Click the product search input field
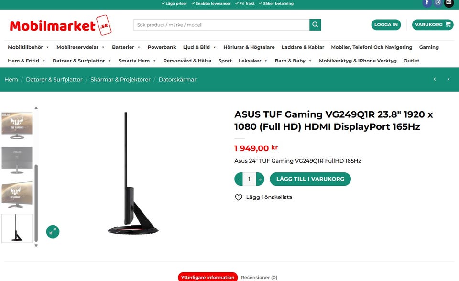459x281 pixels. point(221,25)
